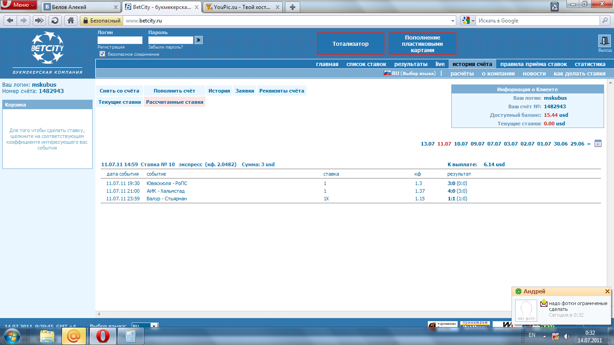This screenshot has height=345, width=614.
Task: Click the BetCity logo
Action: pyautogui.click(x=47, y=47)
